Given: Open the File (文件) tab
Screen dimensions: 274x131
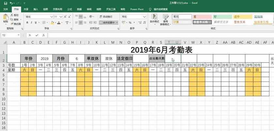Looking at the screenshot, I should pos(6,9).
